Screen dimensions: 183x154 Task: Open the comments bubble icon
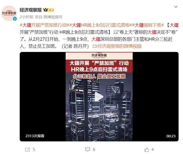point(88,149)
